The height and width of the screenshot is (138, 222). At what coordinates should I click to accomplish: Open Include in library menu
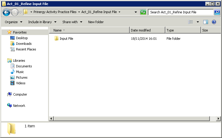tap(42, 22)
